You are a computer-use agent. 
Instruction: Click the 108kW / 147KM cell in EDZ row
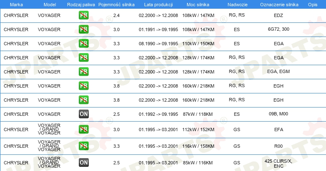coord(198,15)
